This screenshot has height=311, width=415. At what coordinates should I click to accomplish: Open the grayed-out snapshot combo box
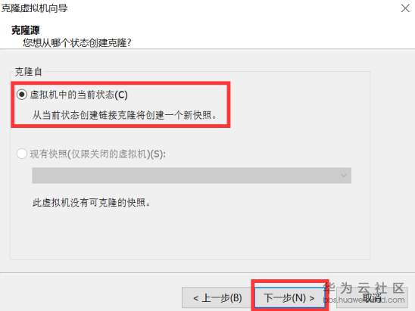point(192,176)
